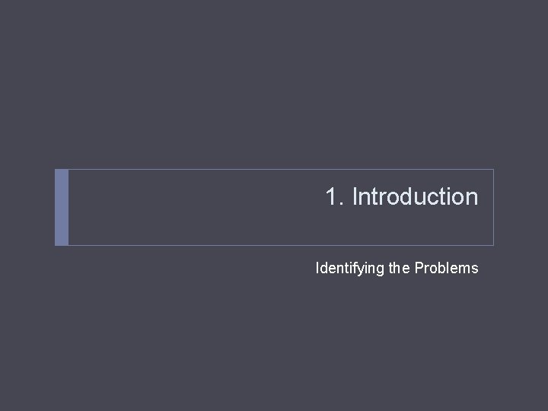The height and width of the screenshot is (411, 548).
Task: Click the blank slide area below the subtitle
Action: pos(274,342)
